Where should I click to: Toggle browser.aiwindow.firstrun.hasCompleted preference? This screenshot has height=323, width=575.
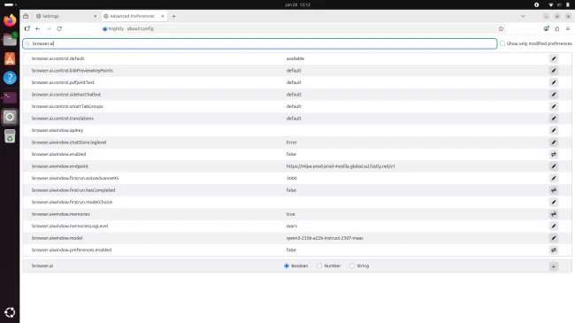(554, 190)
